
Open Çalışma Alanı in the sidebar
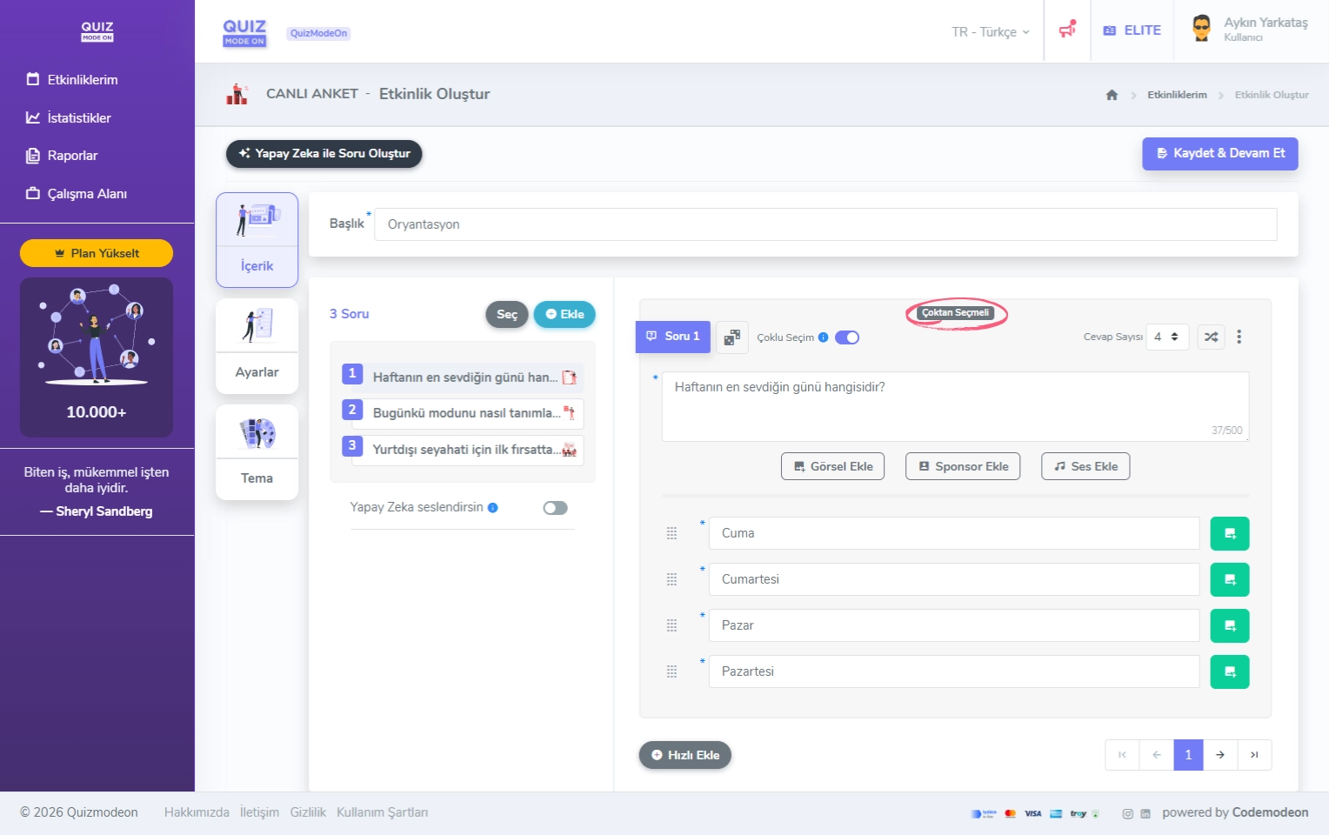tap(77, 193)
